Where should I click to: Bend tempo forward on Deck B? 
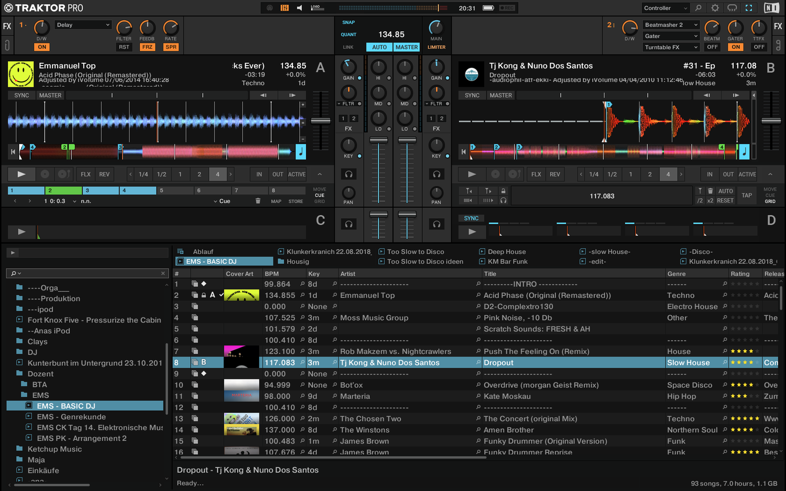point(735,95)
